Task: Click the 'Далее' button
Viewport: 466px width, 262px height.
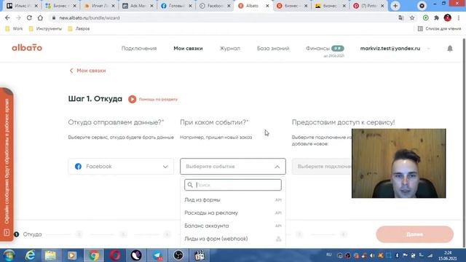Action: (414, 234)
